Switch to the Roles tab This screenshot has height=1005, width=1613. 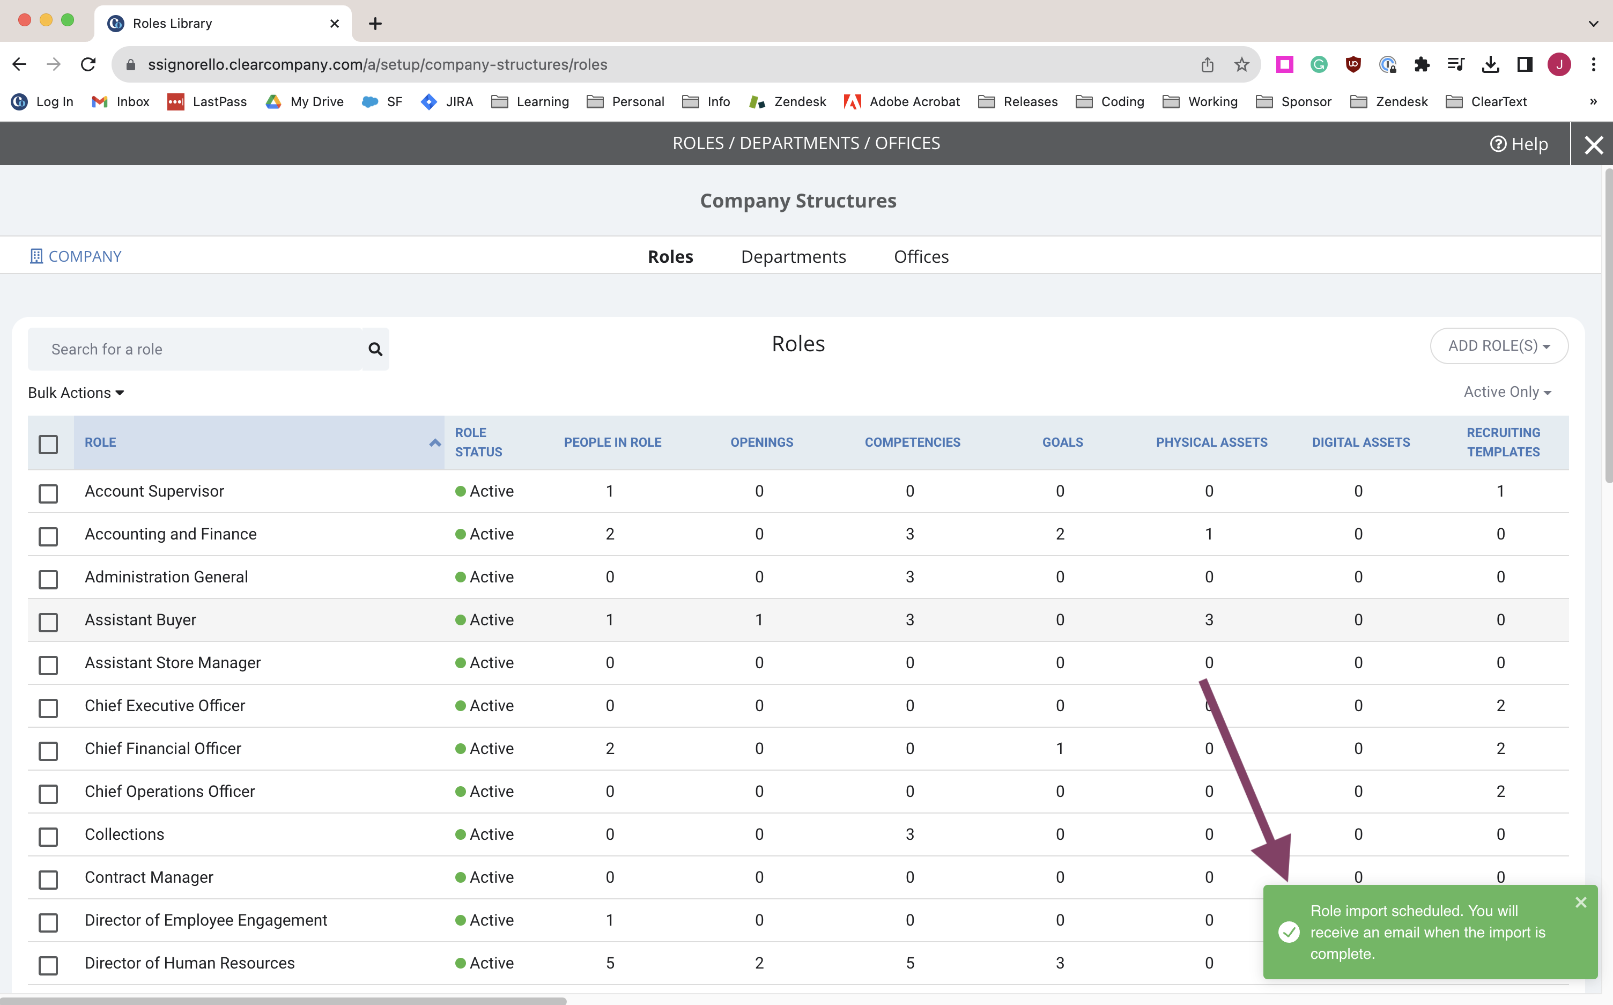(x=671, y=256)
